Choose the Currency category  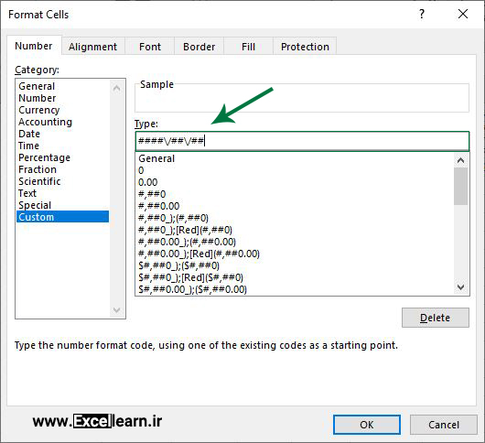[x=39, y=110]
